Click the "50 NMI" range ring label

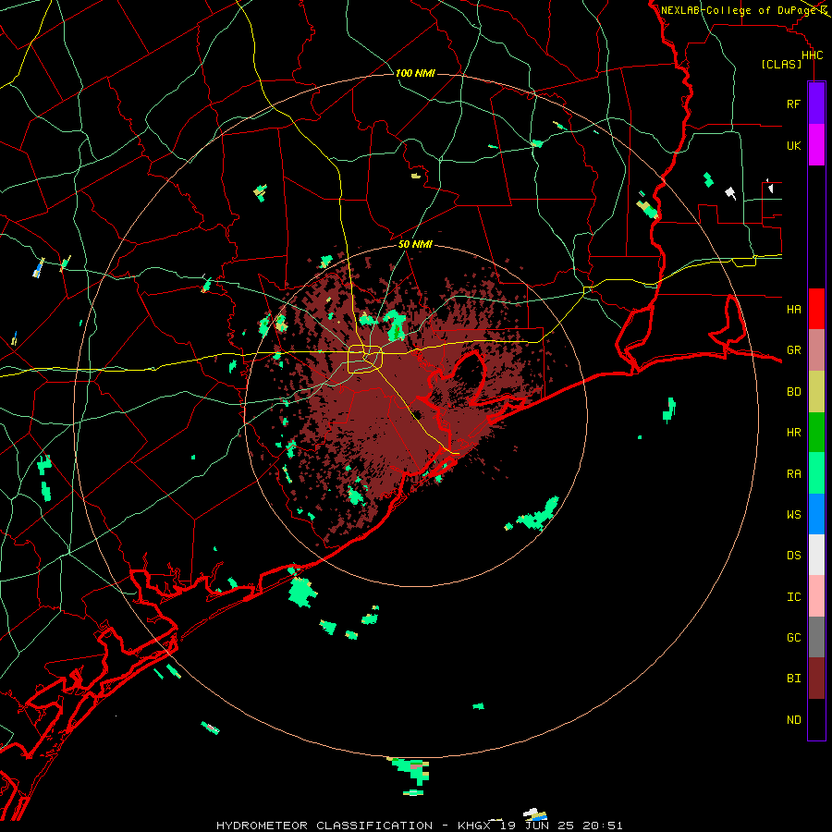415,244
